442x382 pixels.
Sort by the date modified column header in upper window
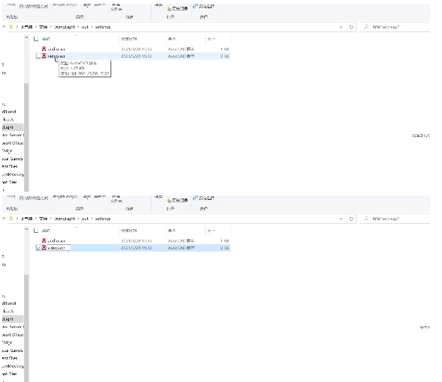pos(129,39)
